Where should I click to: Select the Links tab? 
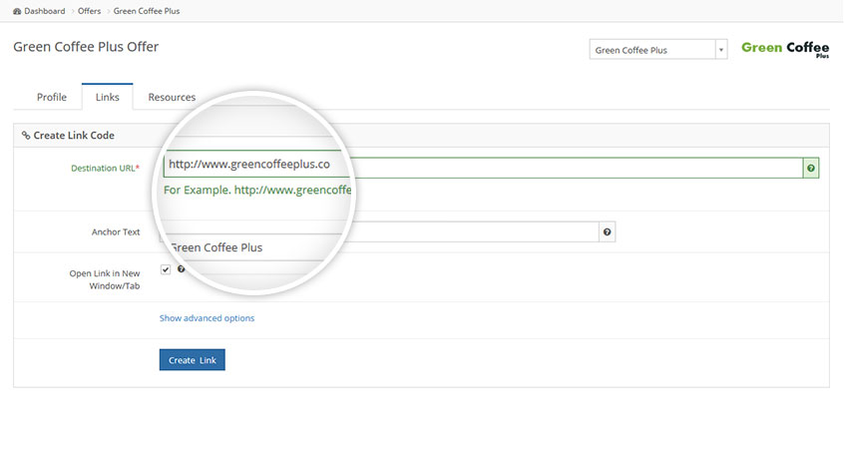click(x=108, y=98)
